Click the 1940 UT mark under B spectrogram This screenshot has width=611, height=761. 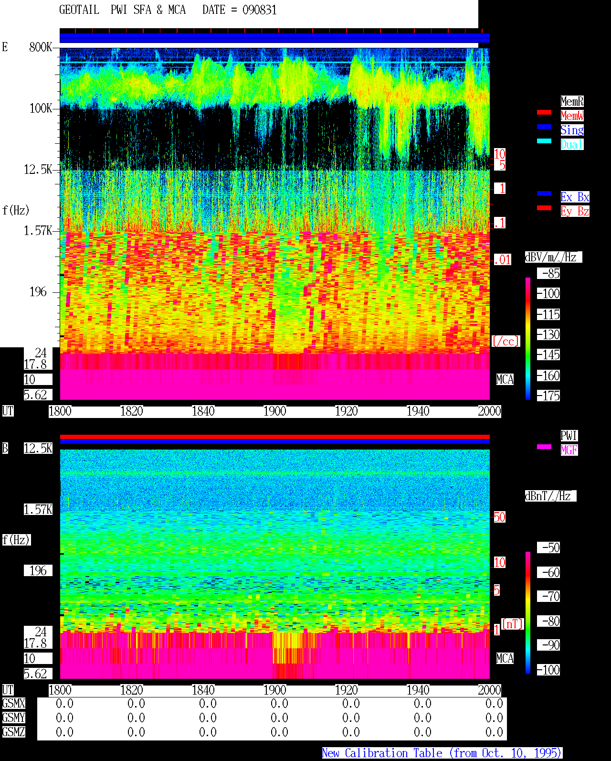pyautogui.click(x=418, y=690)
